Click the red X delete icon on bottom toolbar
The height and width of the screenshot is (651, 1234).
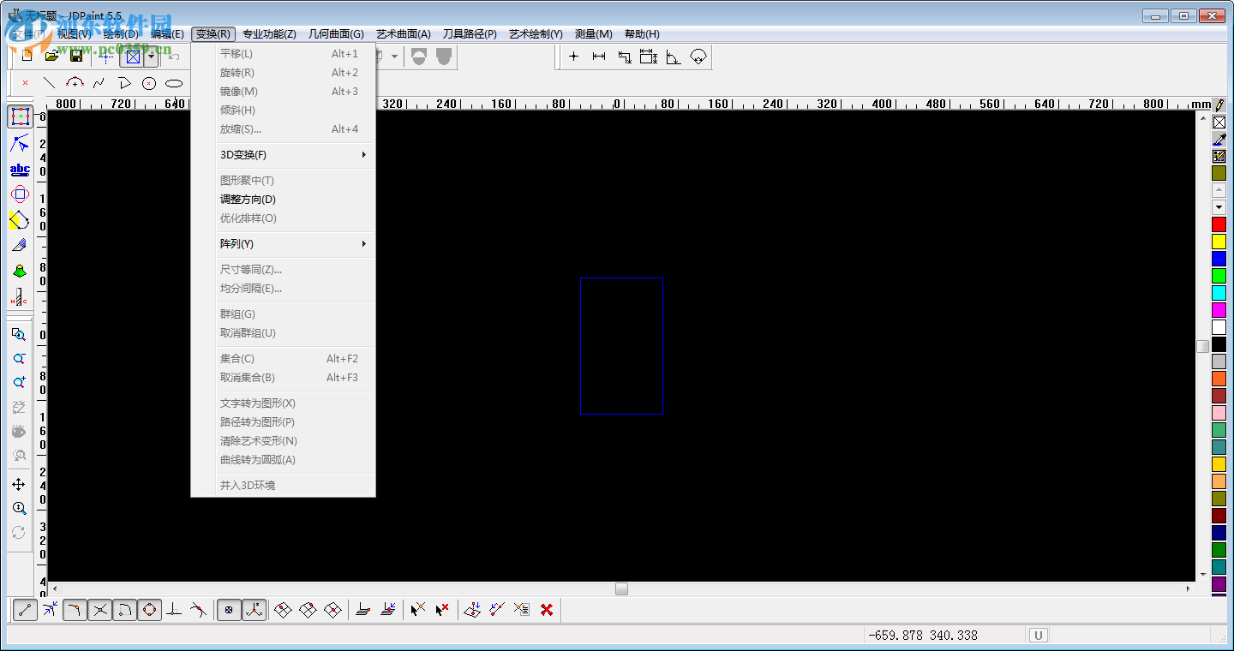tap(546, 609)
